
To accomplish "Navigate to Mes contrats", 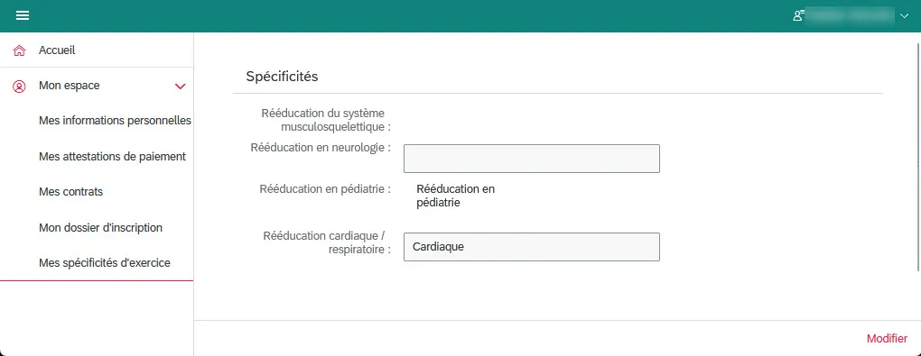I will (x=70, y=192).
